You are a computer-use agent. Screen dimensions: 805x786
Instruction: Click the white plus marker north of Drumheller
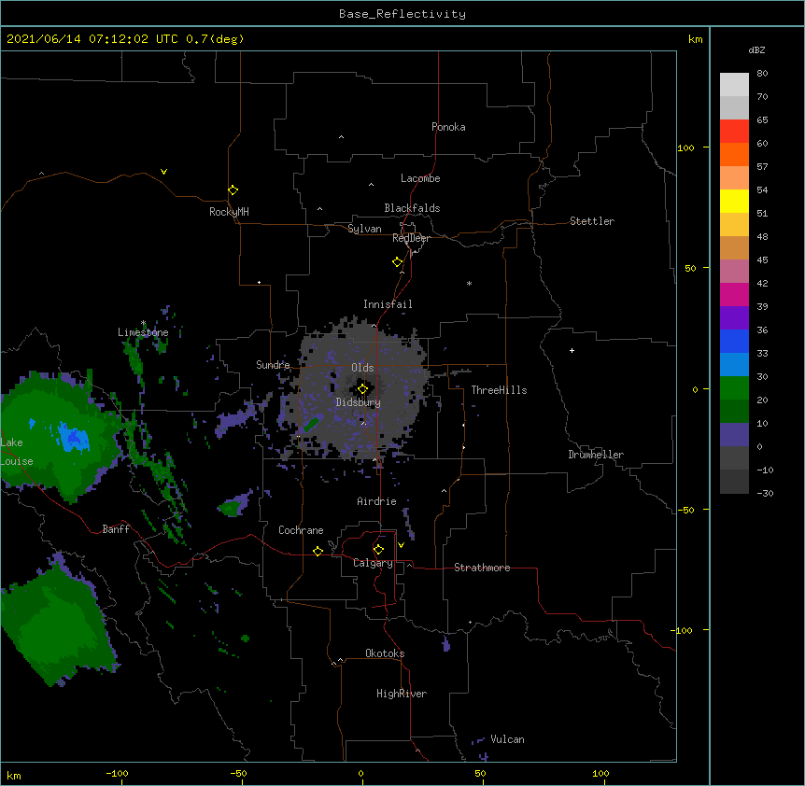pos(572,350)
